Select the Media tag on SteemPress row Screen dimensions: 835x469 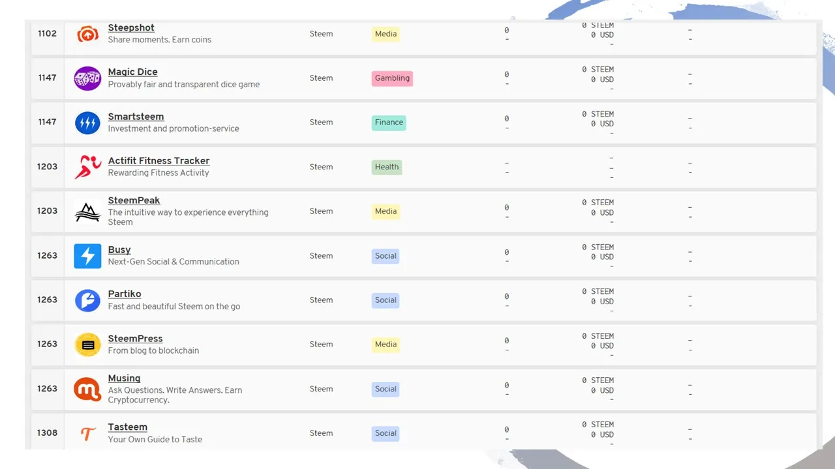click(x=386, y=345)
